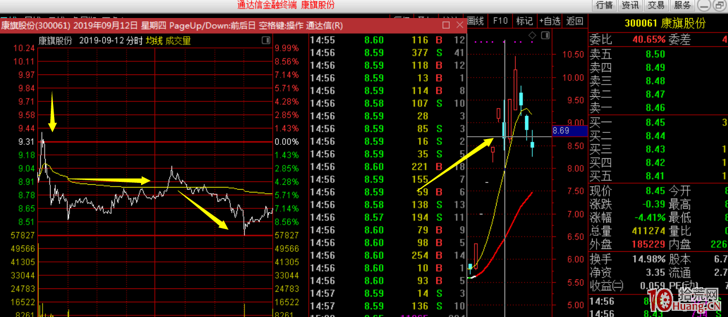
Task: Click the 买二 bid row at 8.44
Action: point(658,136)
